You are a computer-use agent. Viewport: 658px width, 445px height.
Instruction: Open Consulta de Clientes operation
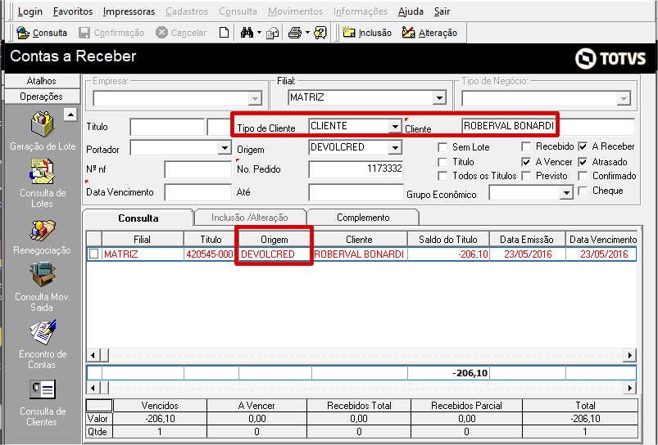click(43, 403)
